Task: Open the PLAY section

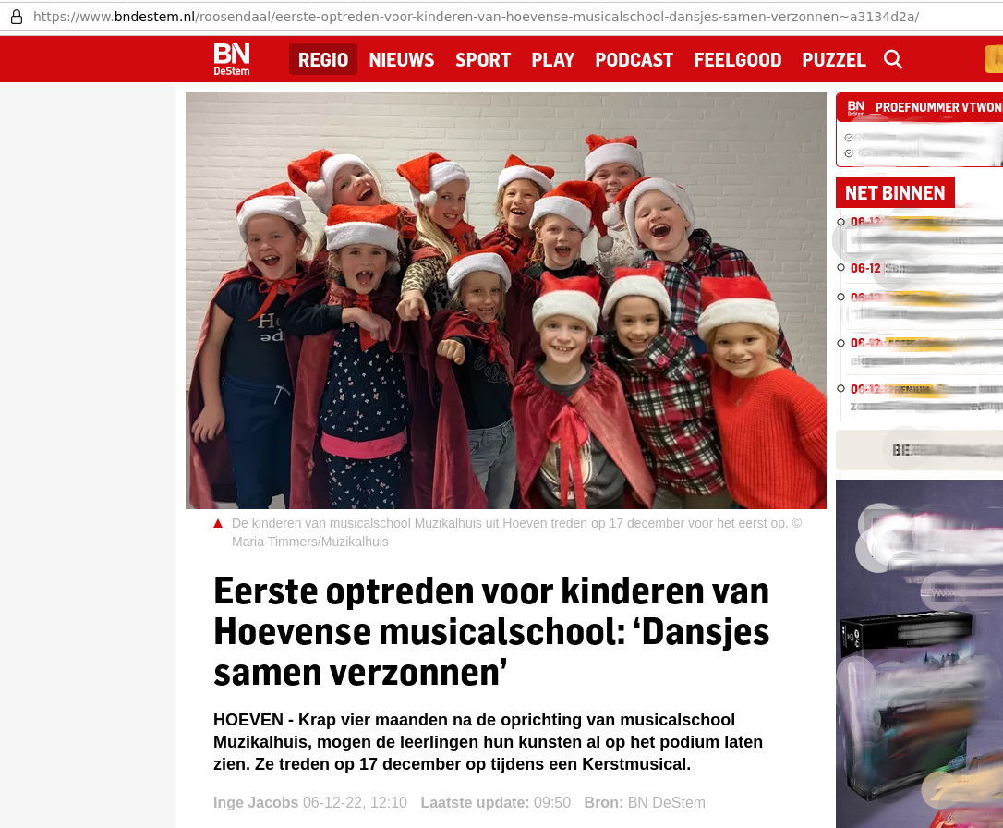Action: click(552, 59)
